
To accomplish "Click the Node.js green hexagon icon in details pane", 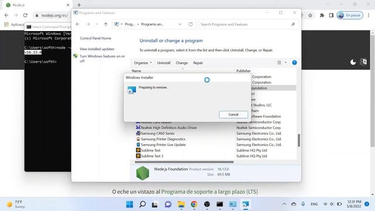I will (142, 173).
